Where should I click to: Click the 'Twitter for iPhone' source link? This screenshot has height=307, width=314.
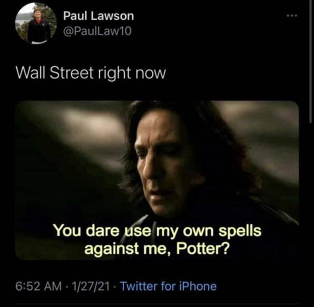[168, 286]
